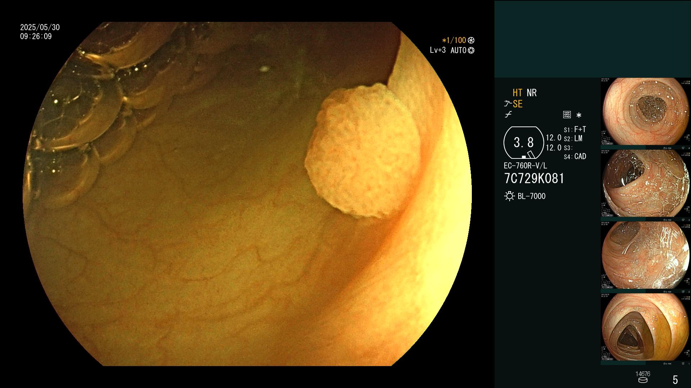Click the HT indicator
This screenshot has width=691, height=388.
(517, 93)
